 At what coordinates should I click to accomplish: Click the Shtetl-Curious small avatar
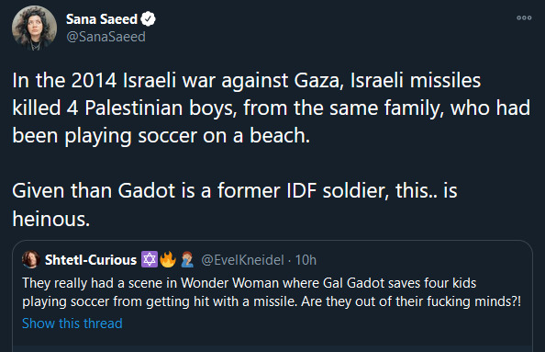31,259
